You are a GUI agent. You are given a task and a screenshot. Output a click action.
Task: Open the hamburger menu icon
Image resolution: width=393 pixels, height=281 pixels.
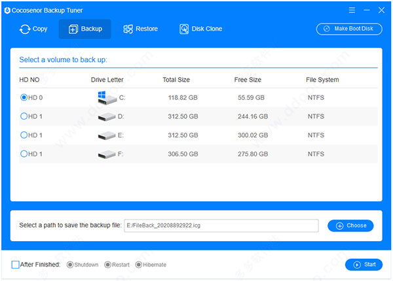pyautogui.click(x=352, y=10)
